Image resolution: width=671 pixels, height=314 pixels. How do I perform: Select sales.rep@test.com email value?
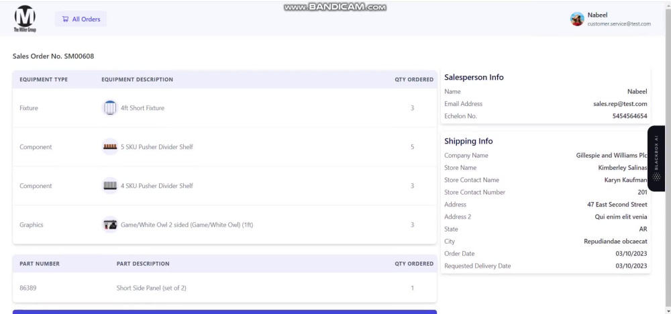click(x=620, y=103)
